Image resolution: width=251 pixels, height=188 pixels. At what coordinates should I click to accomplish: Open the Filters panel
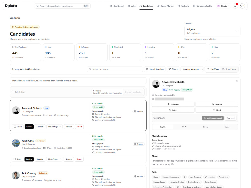(173, 69)
